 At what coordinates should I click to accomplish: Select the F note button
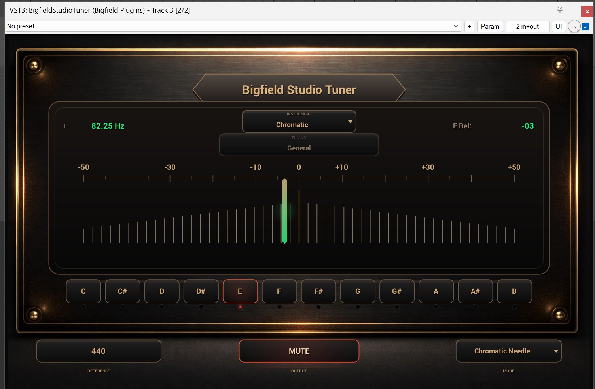pos(279,291)
